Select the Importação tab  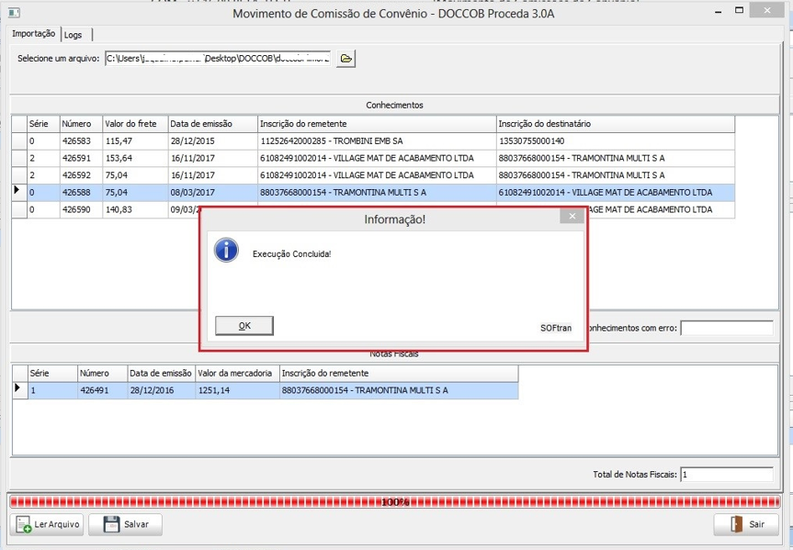click(x=33, y=33)
